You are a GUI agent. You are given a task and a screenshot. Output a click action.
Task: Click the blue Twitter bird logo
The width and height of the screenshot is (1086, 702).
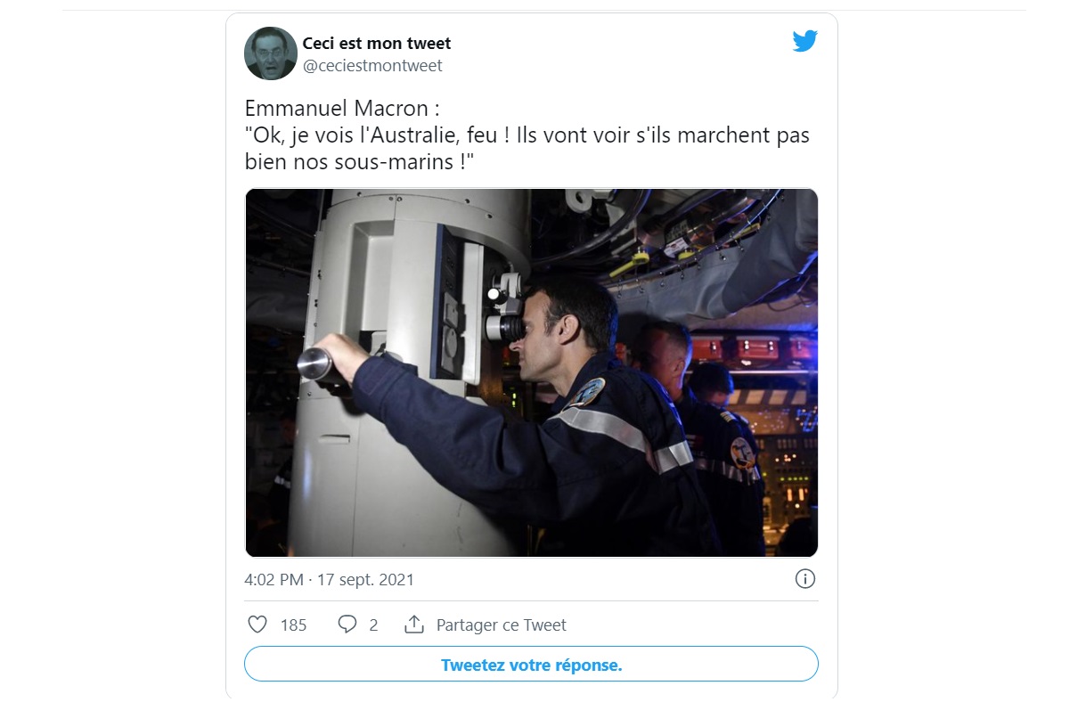[x=804, y=41]
